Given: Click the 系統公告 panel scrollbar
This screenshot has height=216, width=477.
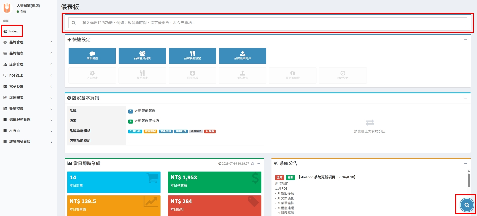Looking at the screenshot, I should (x=469, y=180).
